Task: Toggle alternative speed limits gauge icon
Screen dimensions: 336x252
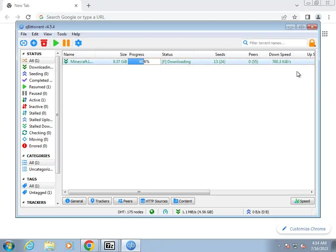Action: click(x=165, y=212)
